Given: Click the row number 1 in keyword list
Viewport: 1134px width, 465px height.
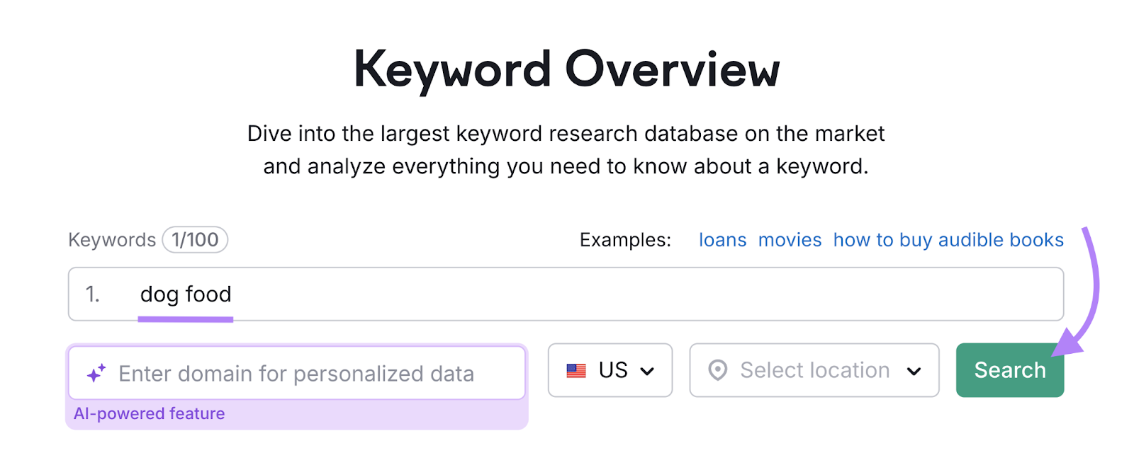Looking at the screenshot, I should 93,294.
